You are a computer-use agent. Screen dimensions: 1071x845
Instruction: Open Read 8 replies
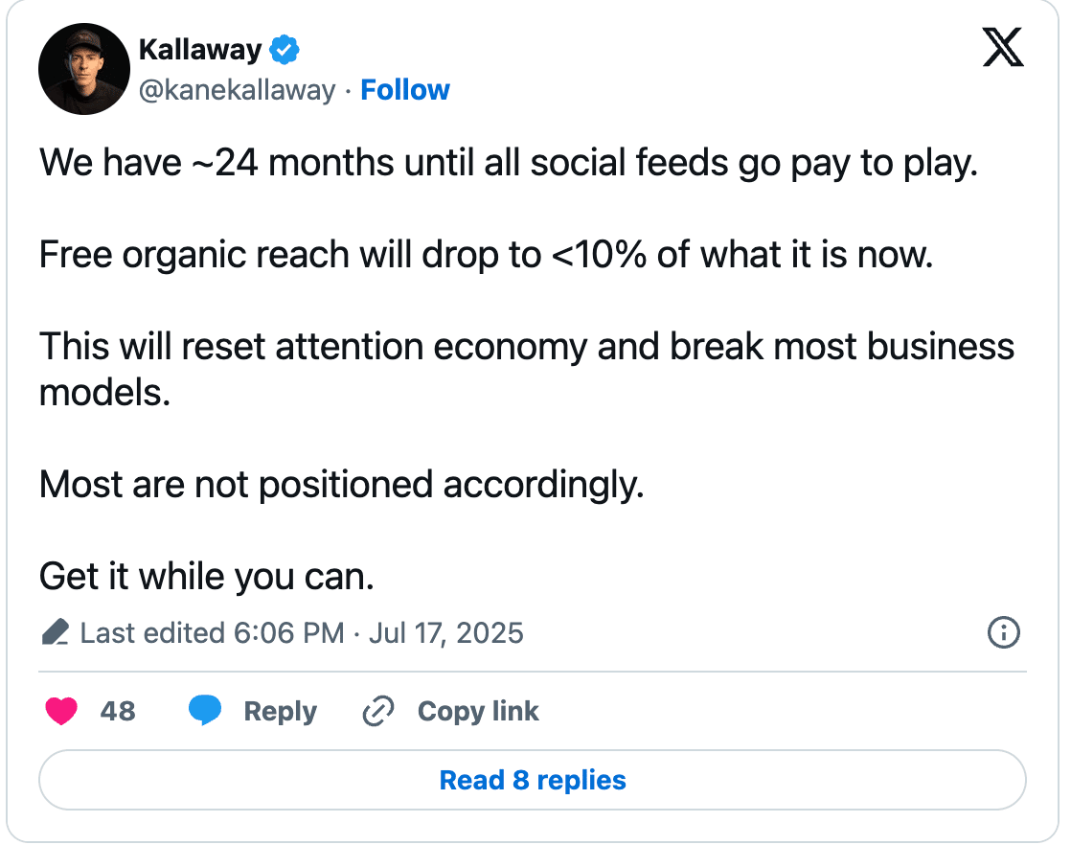coord(532,780)
